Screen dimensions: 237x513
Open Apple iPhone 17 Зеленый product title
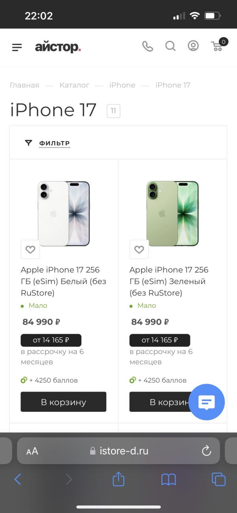[x=169, y=281]
